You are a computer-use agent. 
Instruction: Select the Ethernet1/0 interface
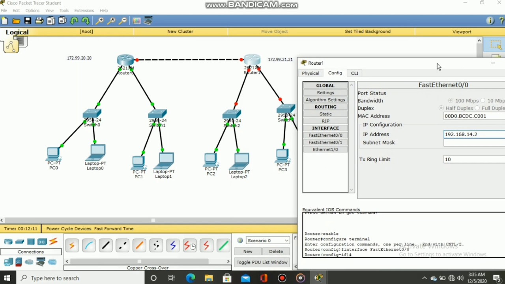325,149
